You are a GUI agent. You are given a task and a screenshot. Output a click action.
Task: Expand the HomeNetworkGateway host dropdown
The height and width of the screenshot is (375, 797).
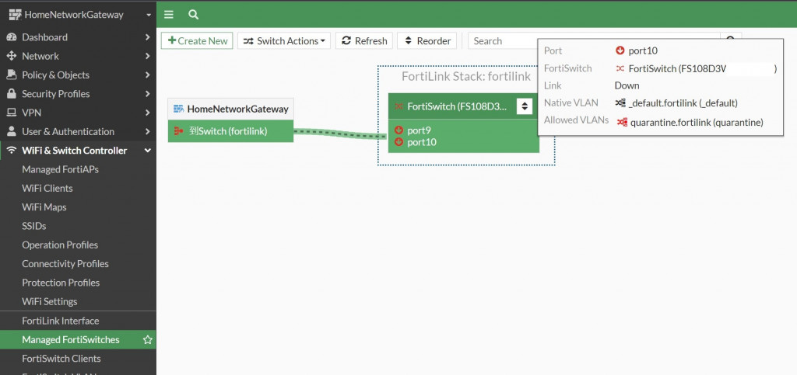point(149,15)
